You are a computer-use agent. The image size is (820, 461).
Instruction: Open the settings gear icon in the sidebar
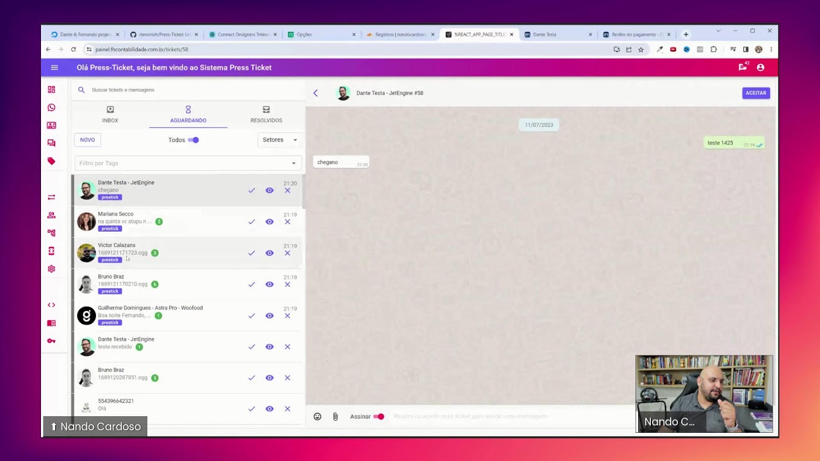[x=51, y=269]
